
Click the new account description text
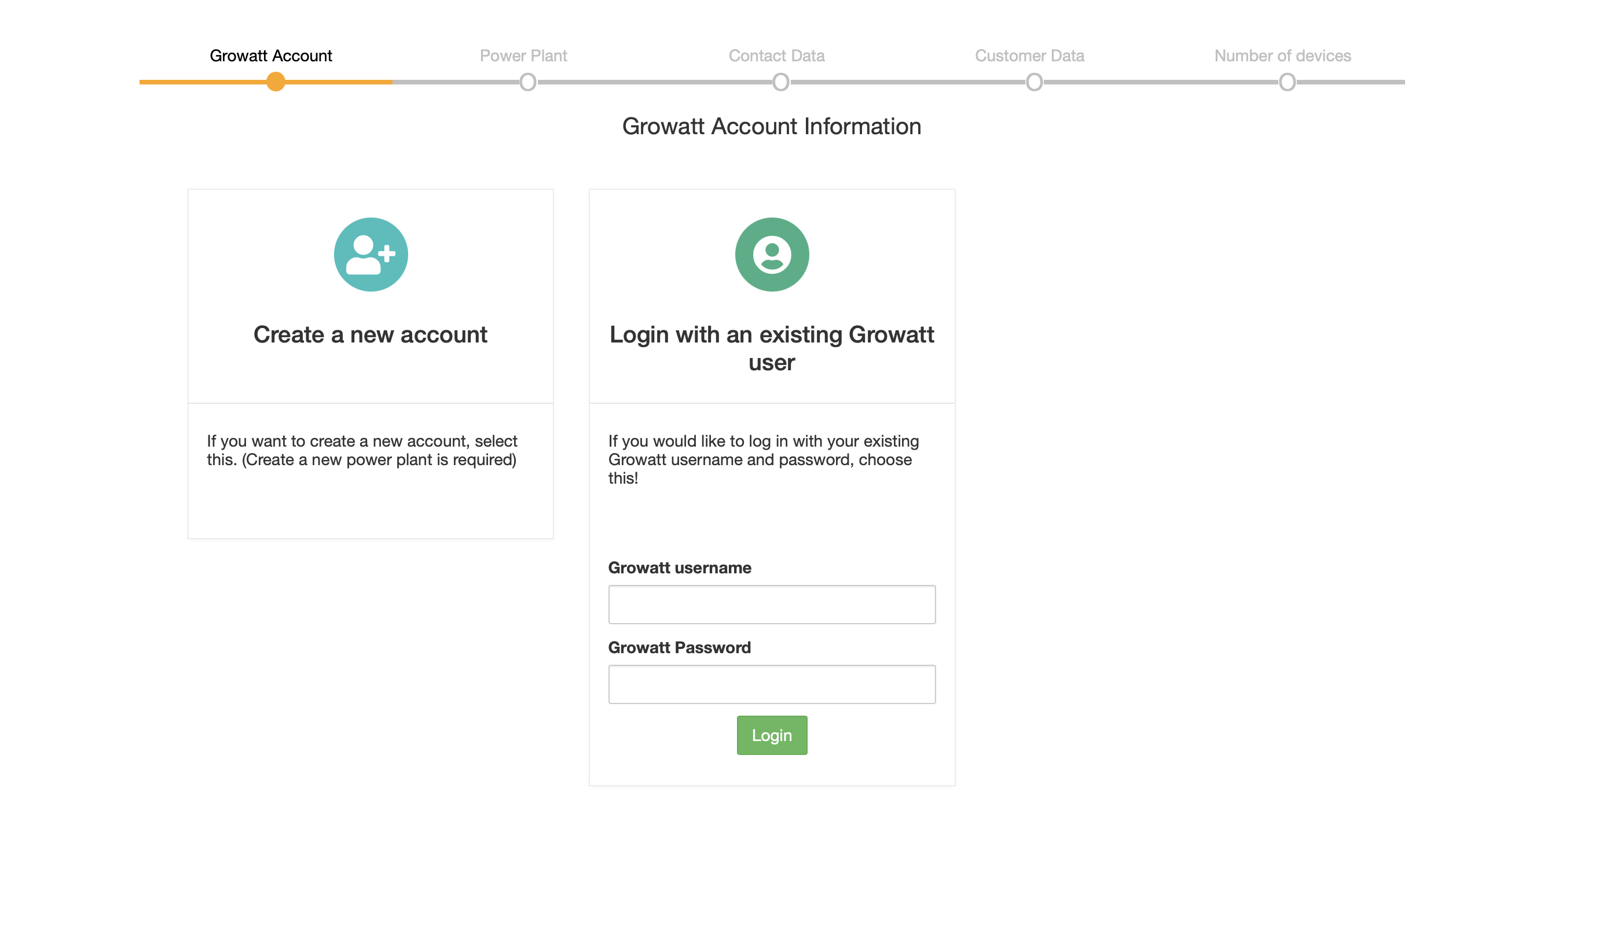click(x=361, y=451)
